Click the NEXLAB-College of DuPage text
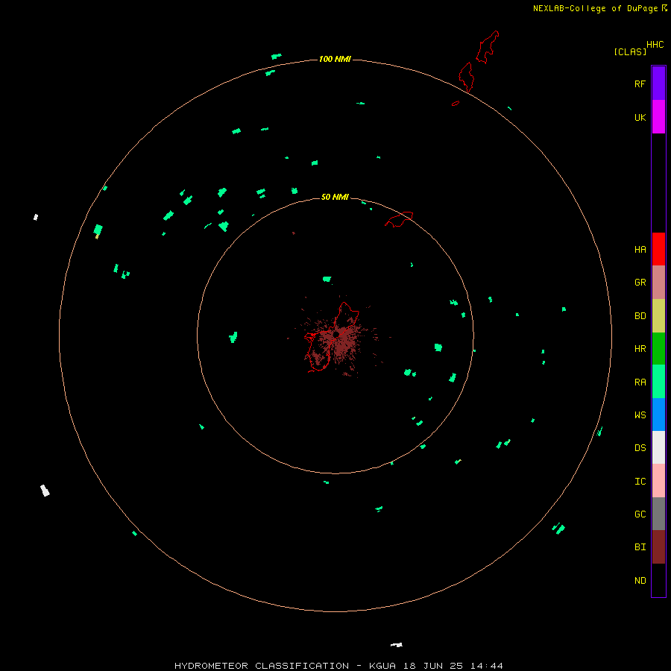This screenshot has height=671, width=671. tap(595, 8)
